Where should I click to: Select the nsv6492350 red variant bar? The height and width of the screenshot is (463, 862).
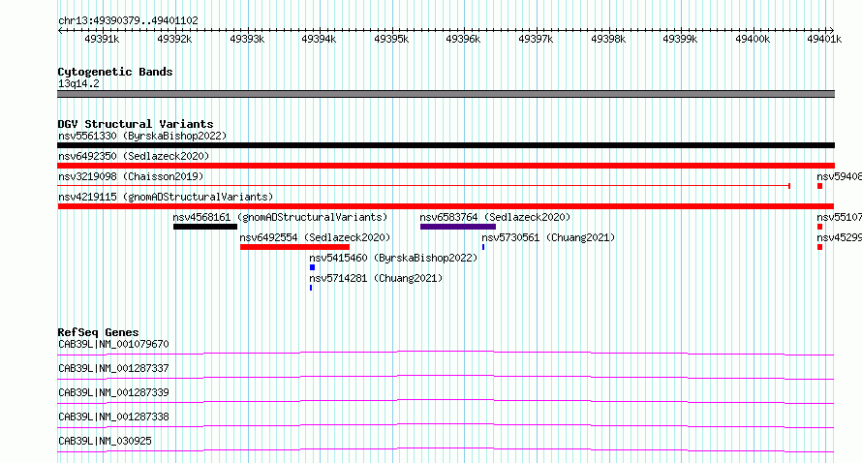[x=446, y=166]
